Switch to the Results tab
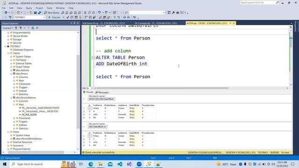The height and width of the screenshot is (168, 299). [88, 92]
